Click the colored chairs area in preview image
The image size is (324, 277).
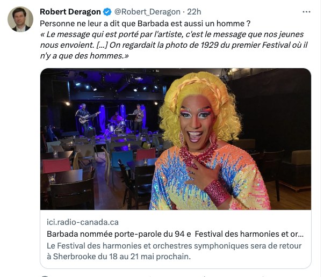99,159
